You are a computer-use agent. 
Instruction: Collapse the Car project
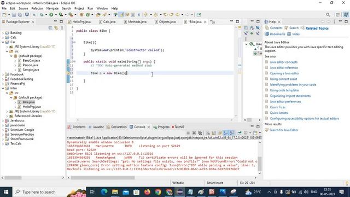tap(3, 42)
